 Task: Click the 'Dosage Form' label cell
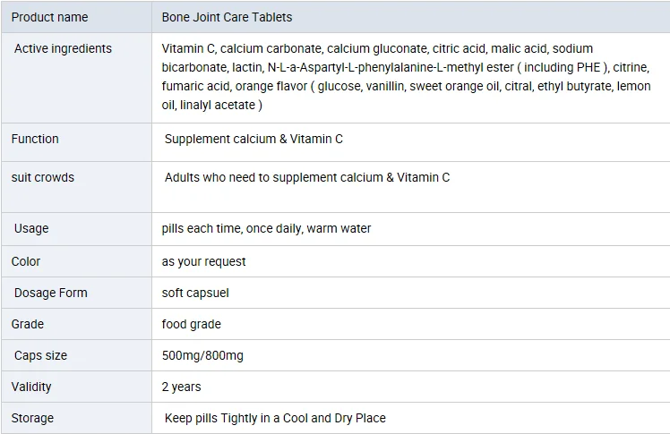click(x=51, y=293)
